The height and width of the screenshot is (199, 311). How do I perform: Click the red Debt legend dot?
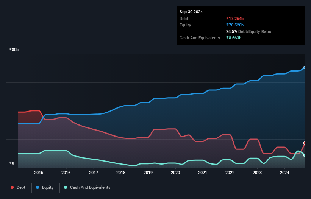(12, 187)
